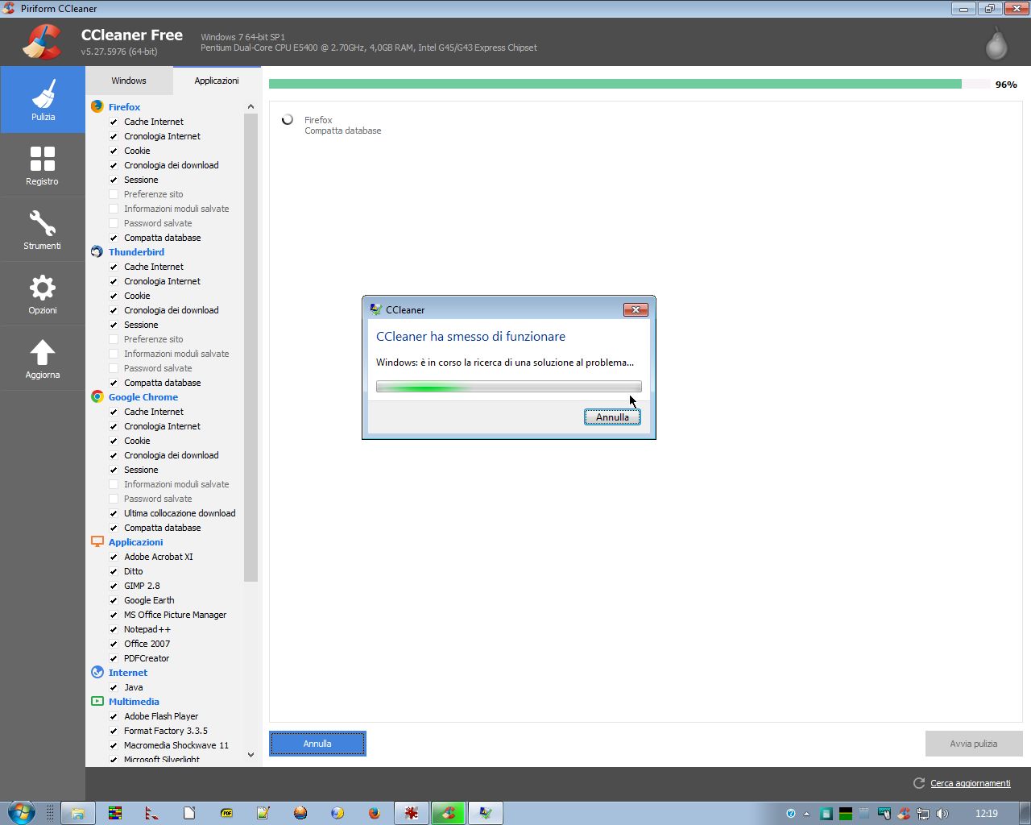Image resolution: width=1031 pixels, height=825 pixels.
Task: Click the cleaning progress bar at 96%
Action: pyautogui.click(x=628, y=84)
